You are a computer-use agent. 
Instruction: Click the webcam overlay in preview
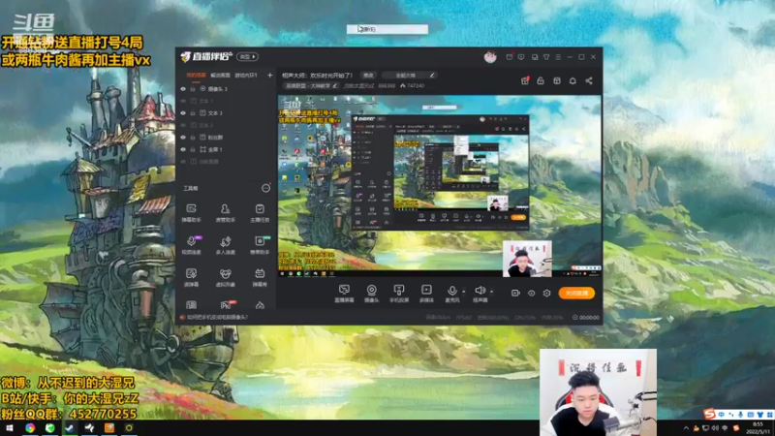point(527,259)
